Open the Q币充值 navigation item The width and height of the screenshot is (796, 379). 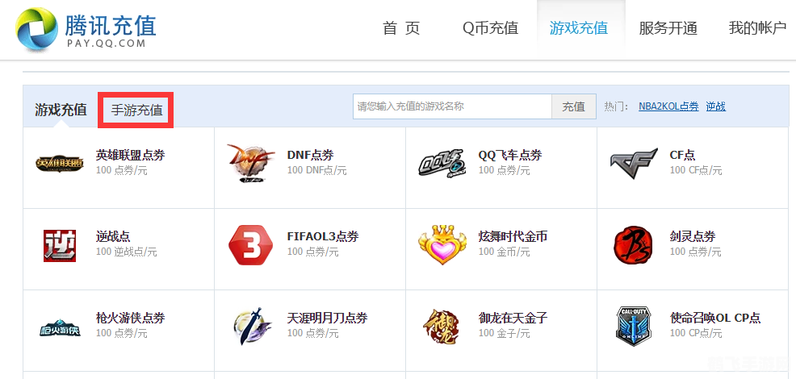point(490,28)
